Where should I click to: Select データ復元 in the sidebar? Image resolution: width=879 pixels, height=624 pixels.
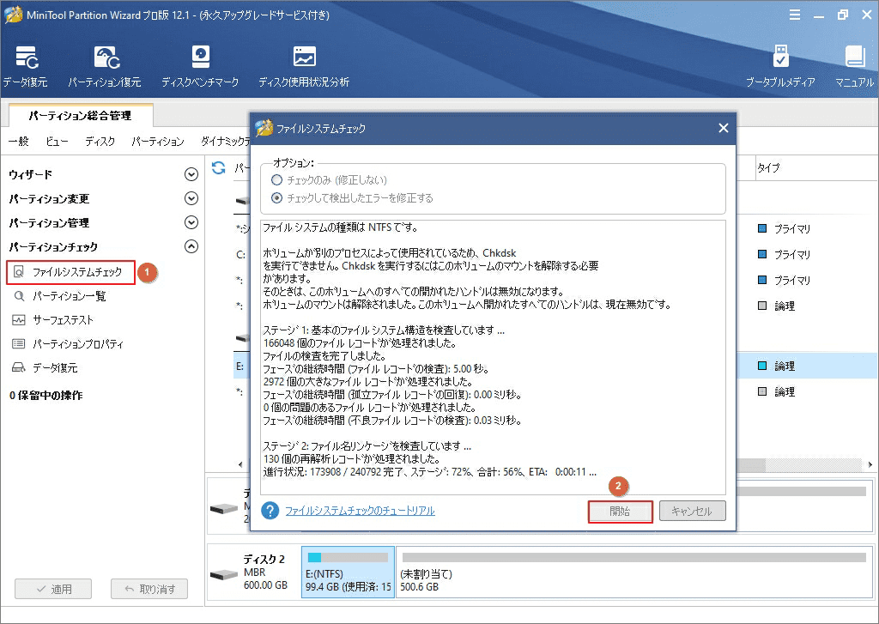[x=45, y=368]
